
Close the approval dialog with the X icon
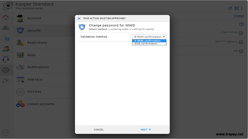click(79, 19)
